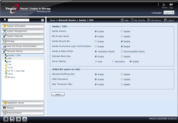The width and height of the screenshot is (178, 123).
Task: Open the Log icon
Action: pos(171,5)
